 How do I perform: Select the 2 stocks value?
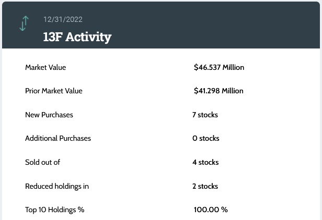click(x=205, y=186)
